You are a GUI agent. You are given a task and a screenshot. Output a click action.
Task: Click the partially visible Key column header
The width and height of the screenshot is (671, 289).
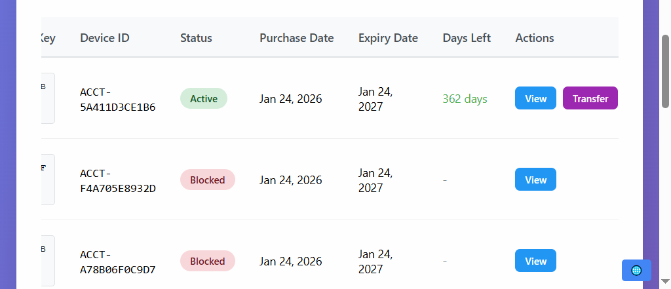(48, 38)
